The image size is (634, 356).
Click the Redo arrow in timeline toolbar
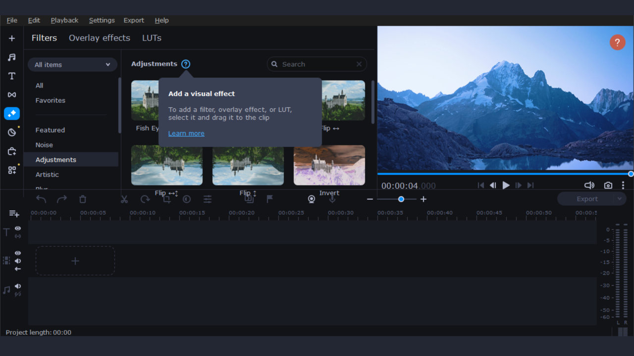coord(62,199)
